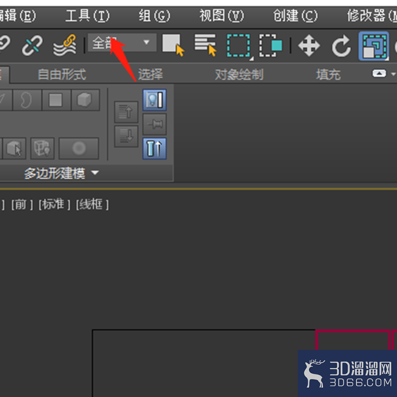Open the 视图(V) menu
The width and height of the screenshot is (397, 397).
(221, 16)
